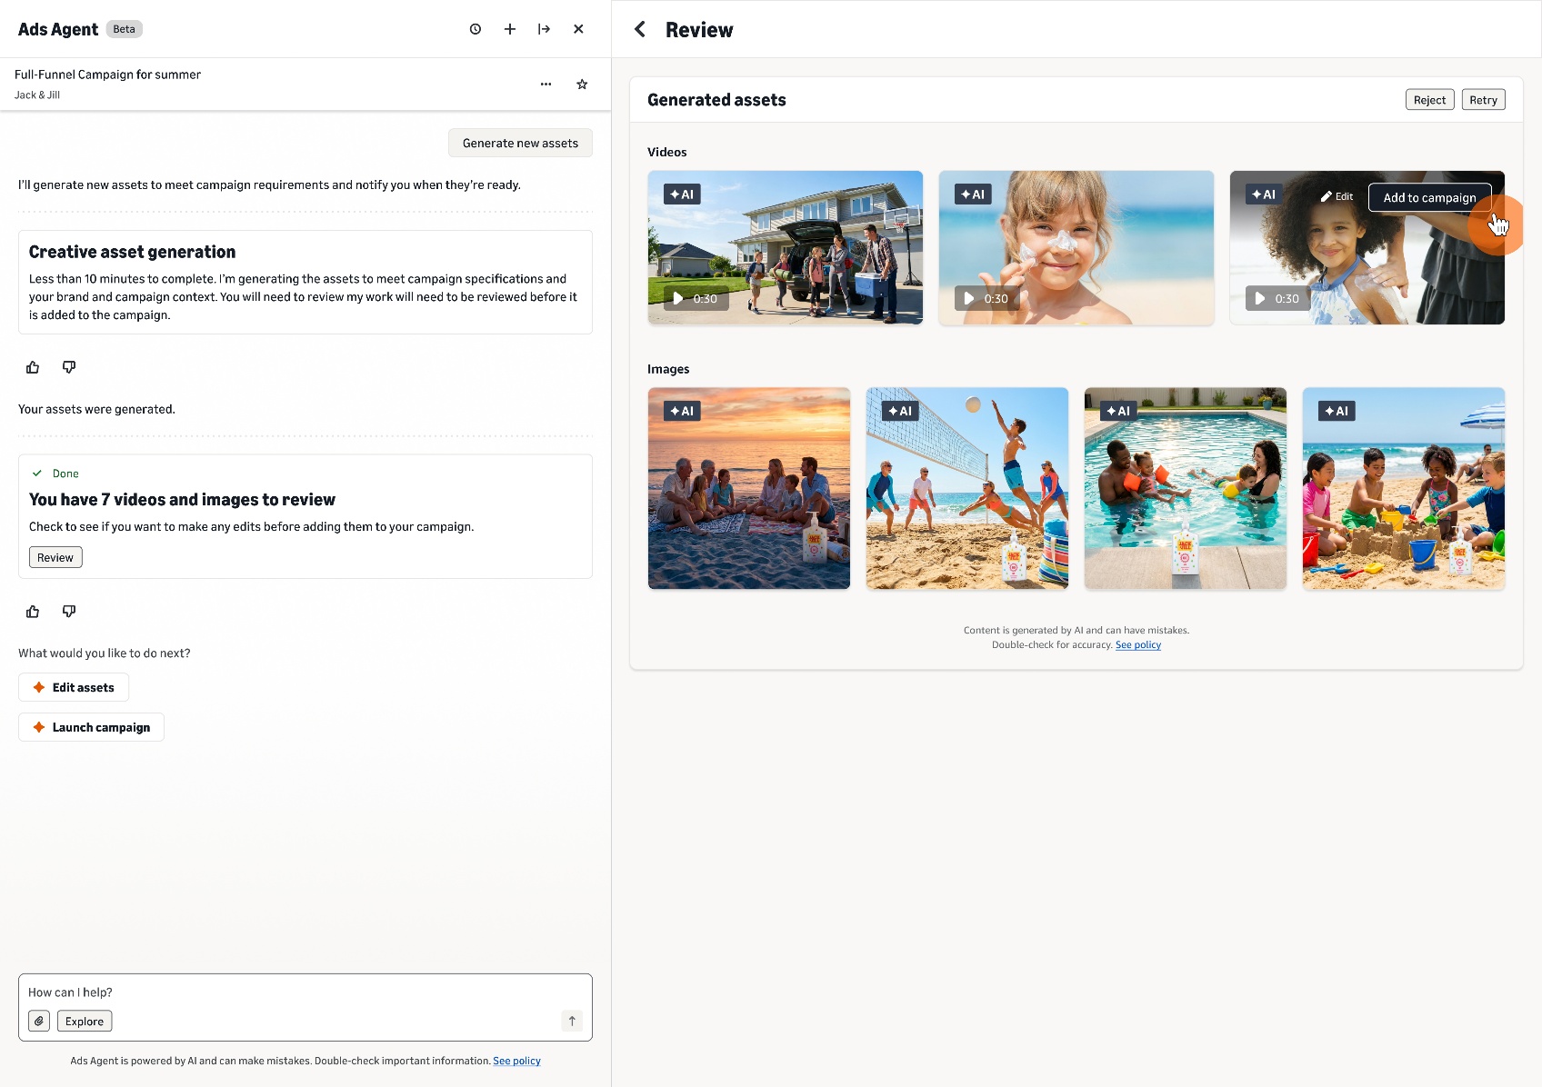Image resolution: width=1542 pixels, height=1087 pixels.
Task: Choose the Edit assets suggestion
Action: pos(74,687)
